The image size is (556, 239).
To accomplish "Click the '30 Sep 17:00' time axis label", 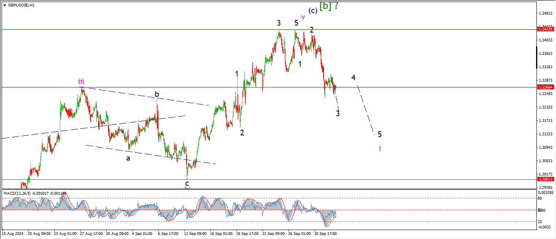I will [x=325, y=234].
